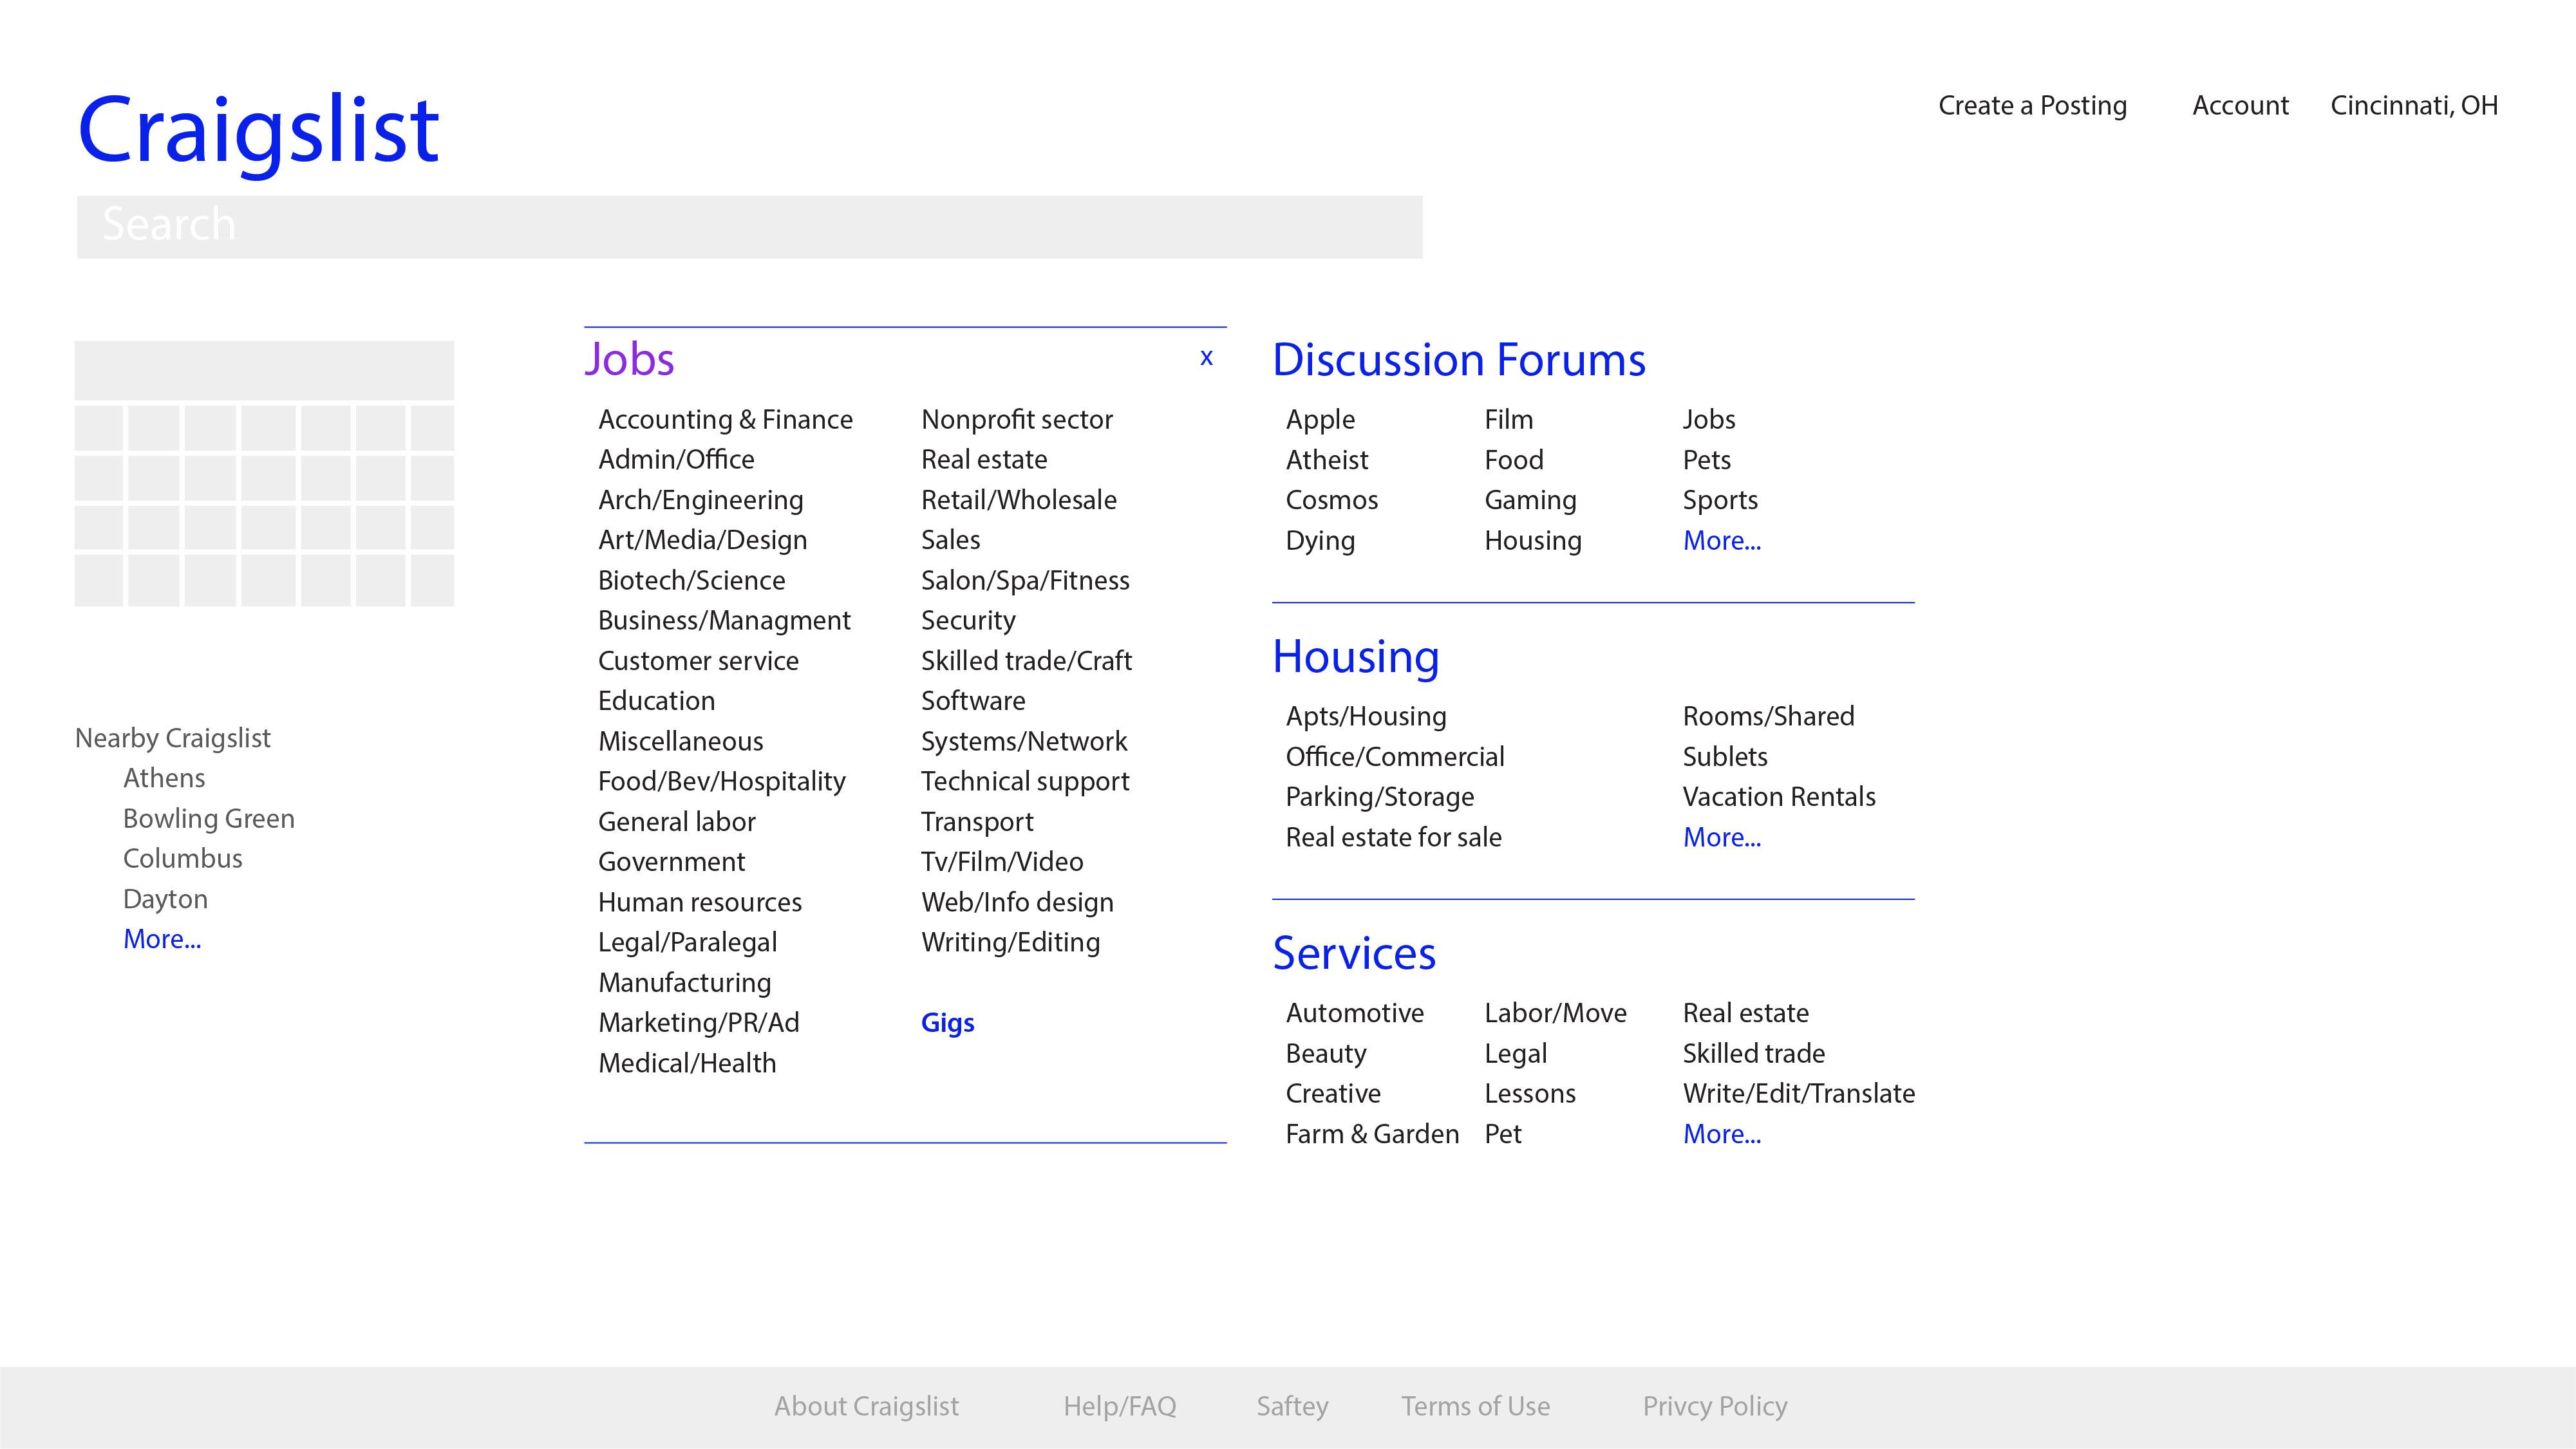Switch to Bowling Green Craigslist
Viewport: 2576px width, 1449px height.
(209, 819)
